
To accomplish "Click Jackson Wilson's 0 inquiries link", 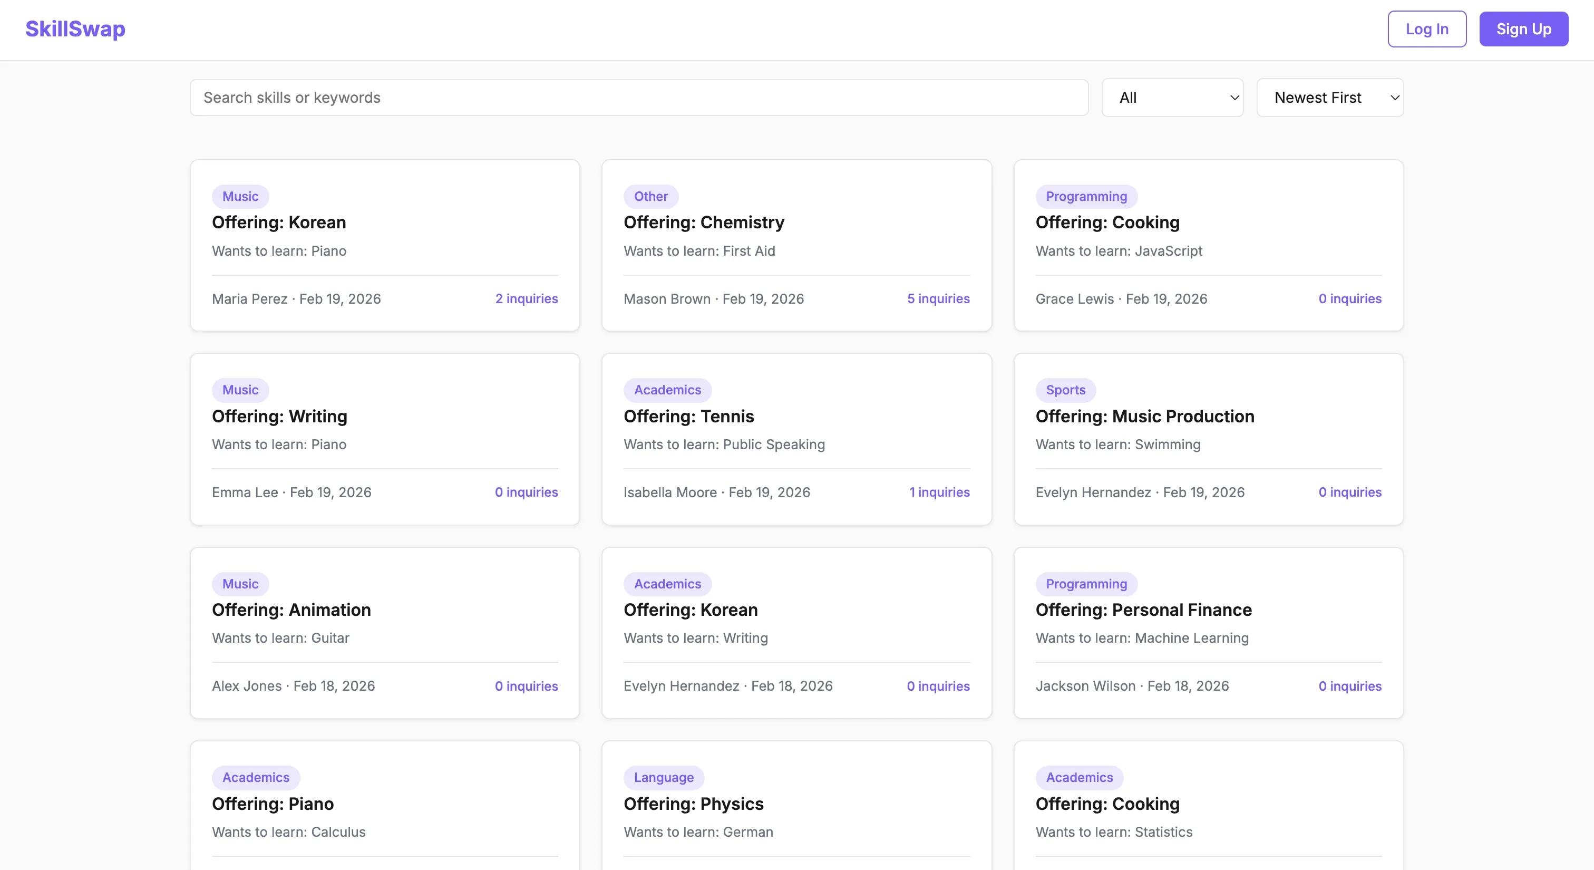I will click(x=1349, y=686).
